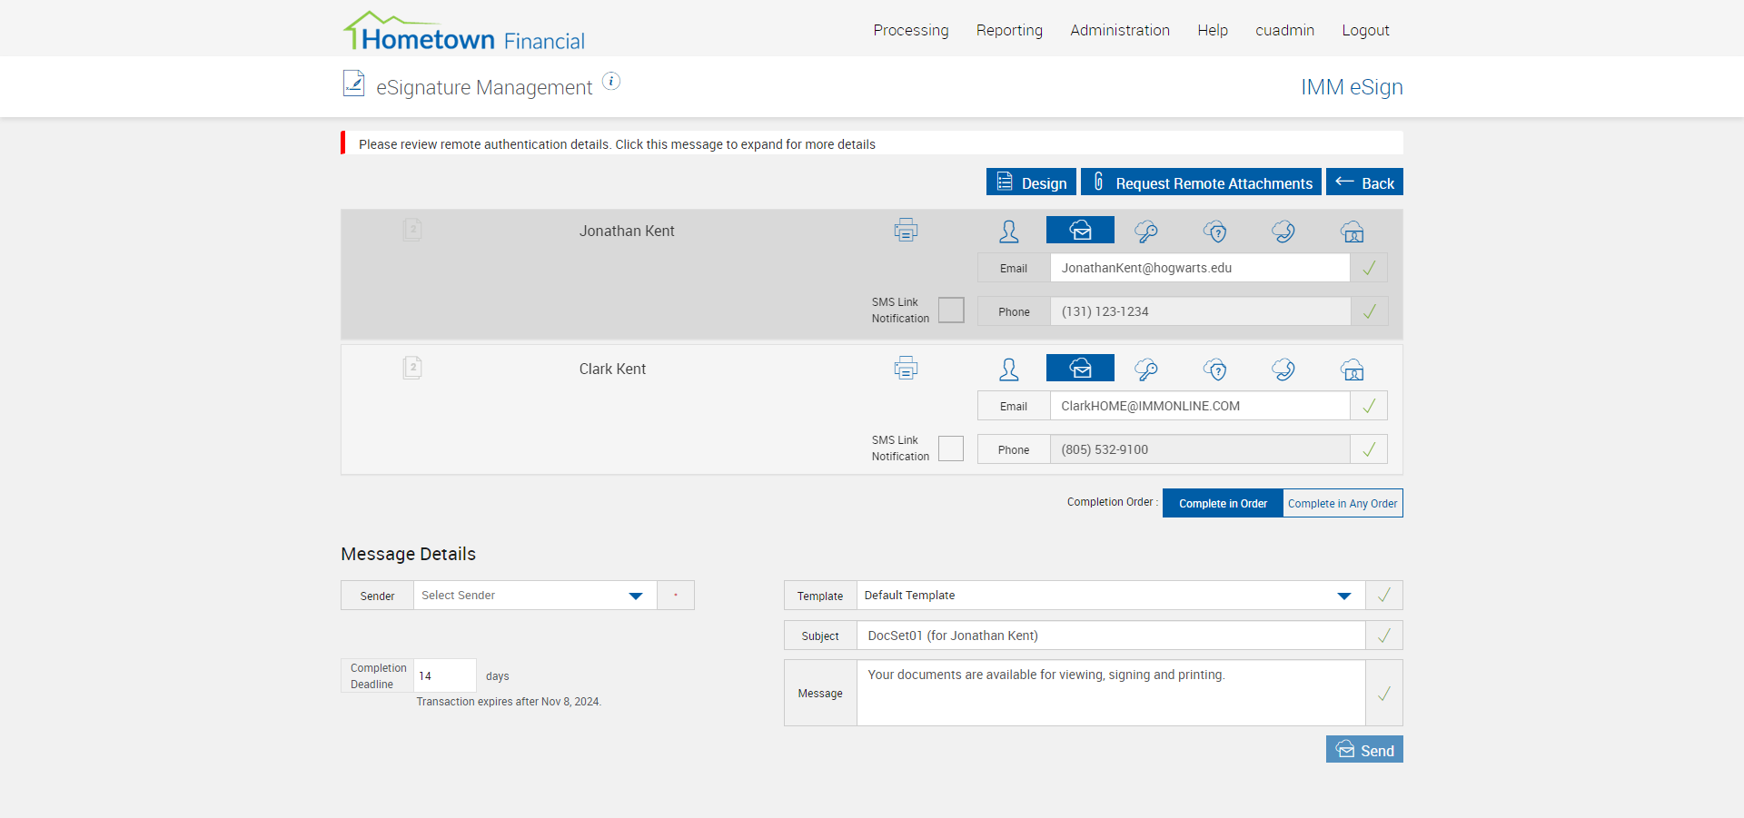Click the document count icon beside Jonathan Kent
The image size is (1744, 818).
pos(412,230)
